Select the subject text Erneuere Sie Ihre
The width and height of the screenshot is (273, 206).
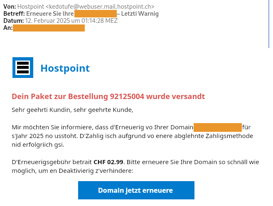tap(50, 14)
